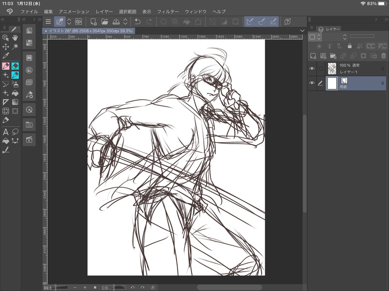Select the vector control point tool
389x291 pixels.
[x=15, y=141]
